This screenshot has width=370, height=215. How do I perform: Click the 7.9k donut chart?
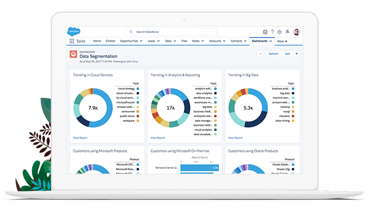pos(93,108)
